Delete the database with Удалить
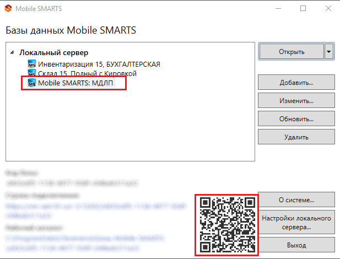This screenshot has width=340, height=259. click(x=296, y=137)
